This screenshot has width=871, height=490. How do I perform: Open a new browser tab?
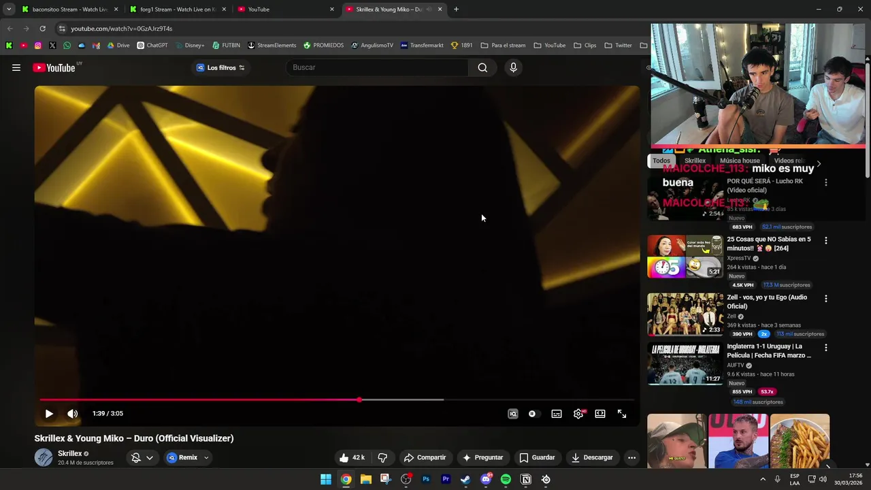pyautogui.click(x=456, y=10)
